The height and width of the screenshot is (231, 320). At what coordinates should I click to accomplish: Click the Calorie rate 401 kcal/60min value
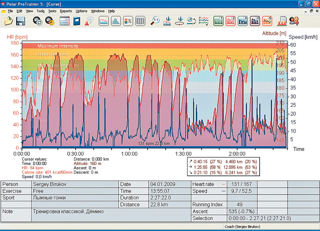(47, 173)
